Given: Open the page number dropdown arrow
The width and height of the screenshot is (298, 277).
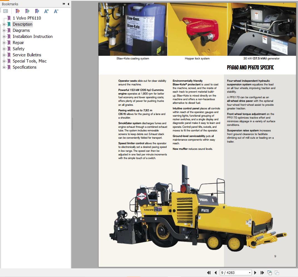Looking at the screenshot, I should (x=250, y=273).
